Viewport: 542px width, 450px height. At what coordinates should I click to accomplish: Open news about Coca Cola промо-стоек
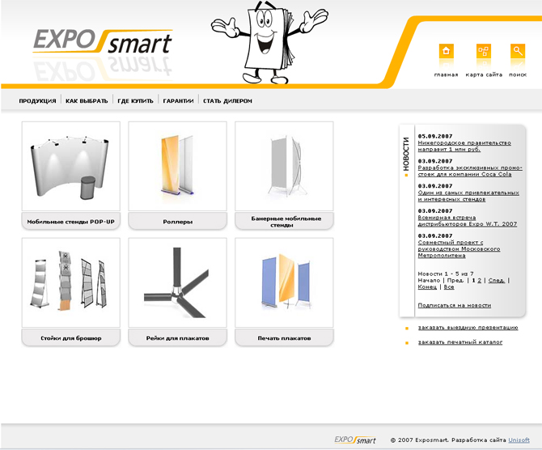470,171
